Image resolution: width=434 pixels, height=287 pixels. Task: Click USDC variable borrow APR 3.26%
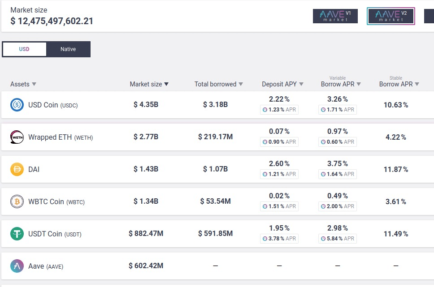tap(338, 99)
